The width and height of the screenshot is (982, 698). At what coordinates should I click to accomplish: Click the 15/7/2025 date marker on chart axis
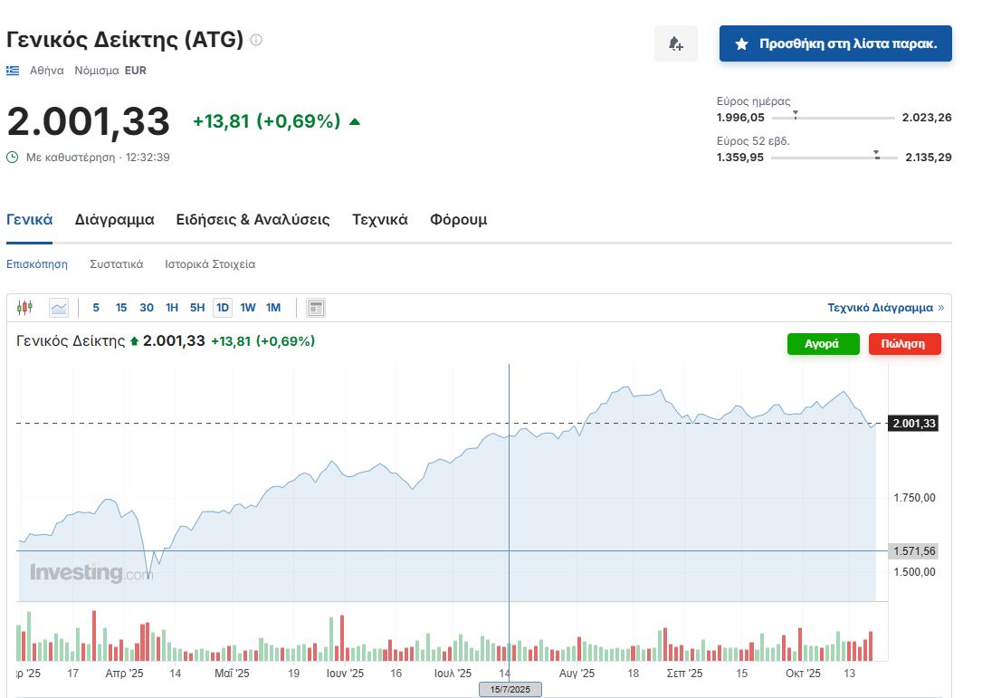[510, 690]
